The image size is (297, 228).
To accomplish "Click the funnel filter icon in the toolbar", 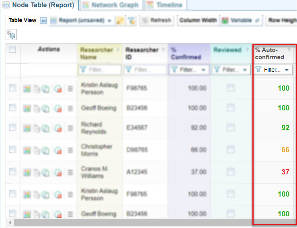I will [131, 21].
